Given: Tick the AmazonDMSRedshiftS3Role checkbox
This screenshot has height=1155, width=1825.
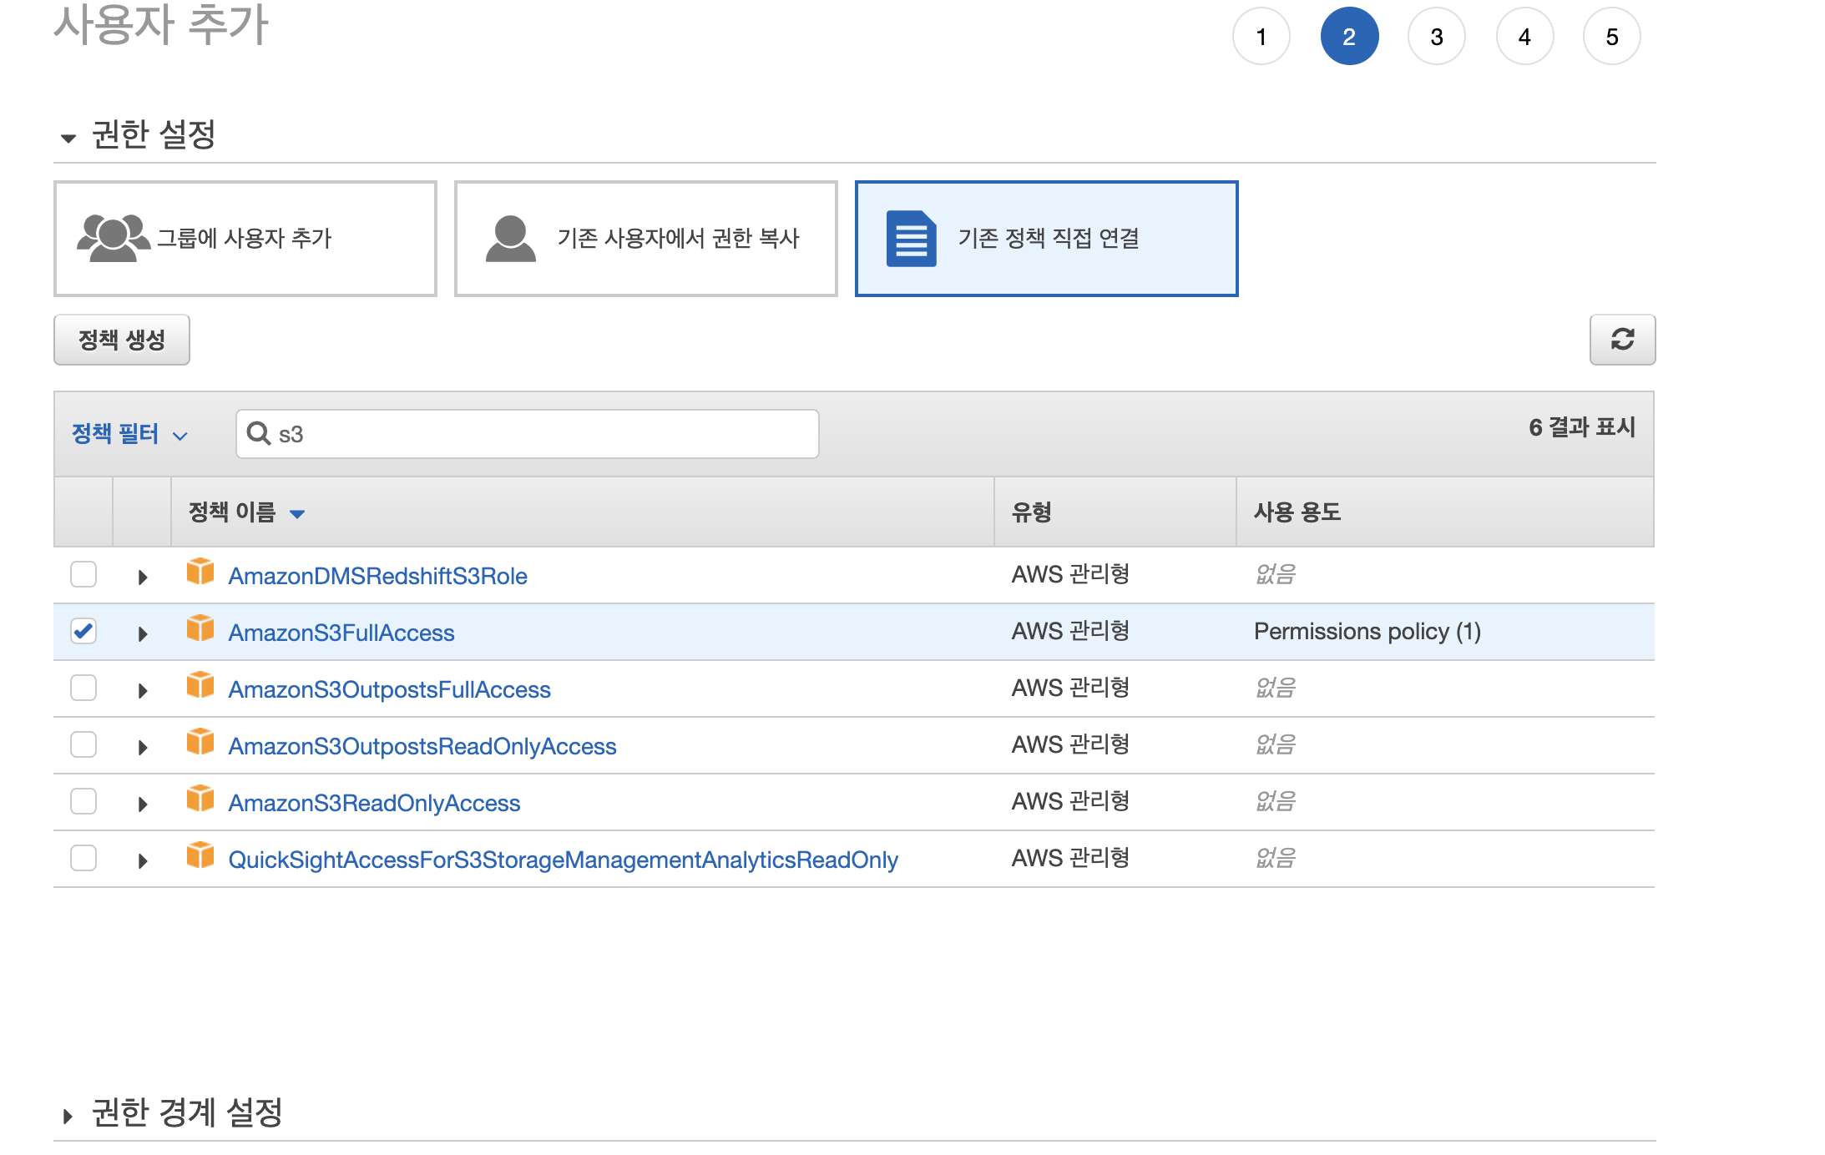Looking at the screenshot, I should pyautogui.click(x=83, y=574).
